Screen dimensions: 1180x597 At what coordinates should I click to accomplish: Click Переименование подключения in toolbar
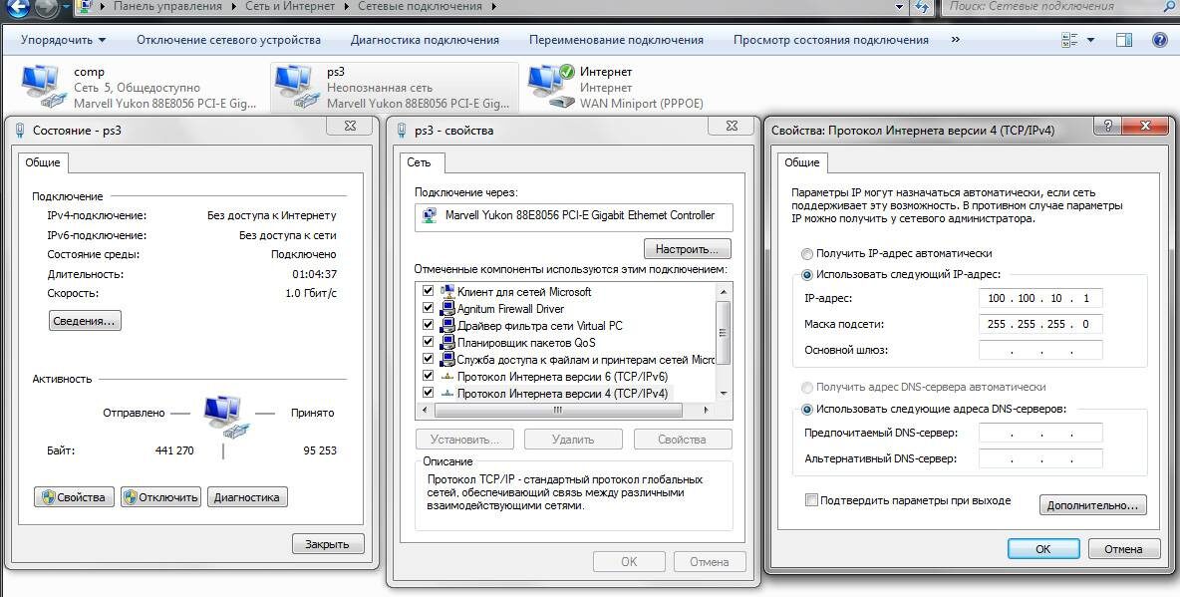(x=616, y=40)
